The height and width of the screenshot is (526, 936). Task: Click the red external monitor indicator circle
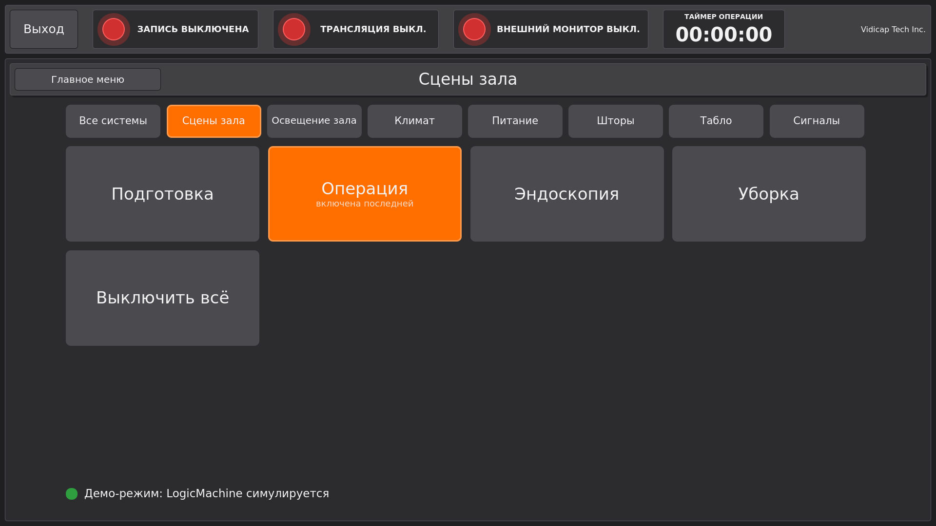pyautogui.click(x=474, y=29)
